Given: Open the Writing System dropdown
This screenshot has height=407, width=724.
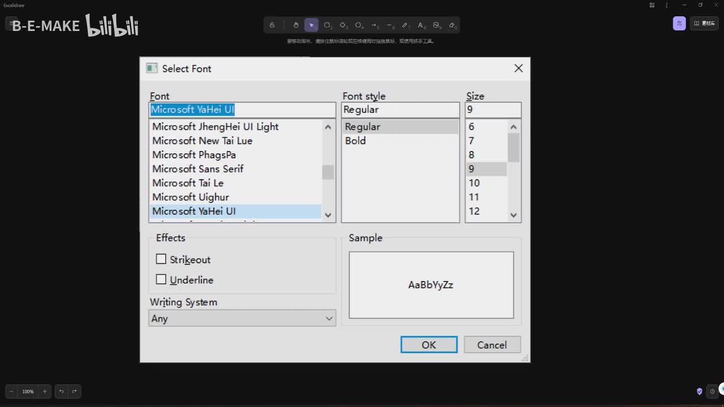Looking at the screenshot, I should point(242,318).
